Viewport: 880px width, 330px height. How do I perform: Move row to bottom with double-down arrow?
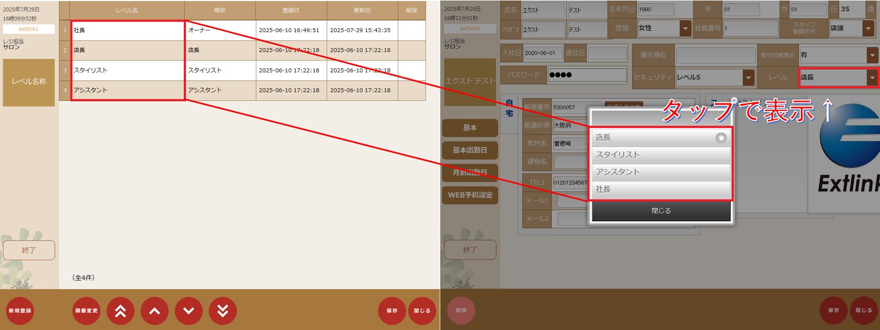223,311
